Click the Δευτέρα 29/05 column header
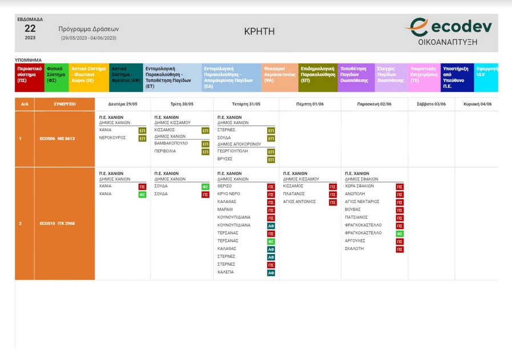Image resolution: width=512 pixels, height=360 pixels. click(123, 104)
